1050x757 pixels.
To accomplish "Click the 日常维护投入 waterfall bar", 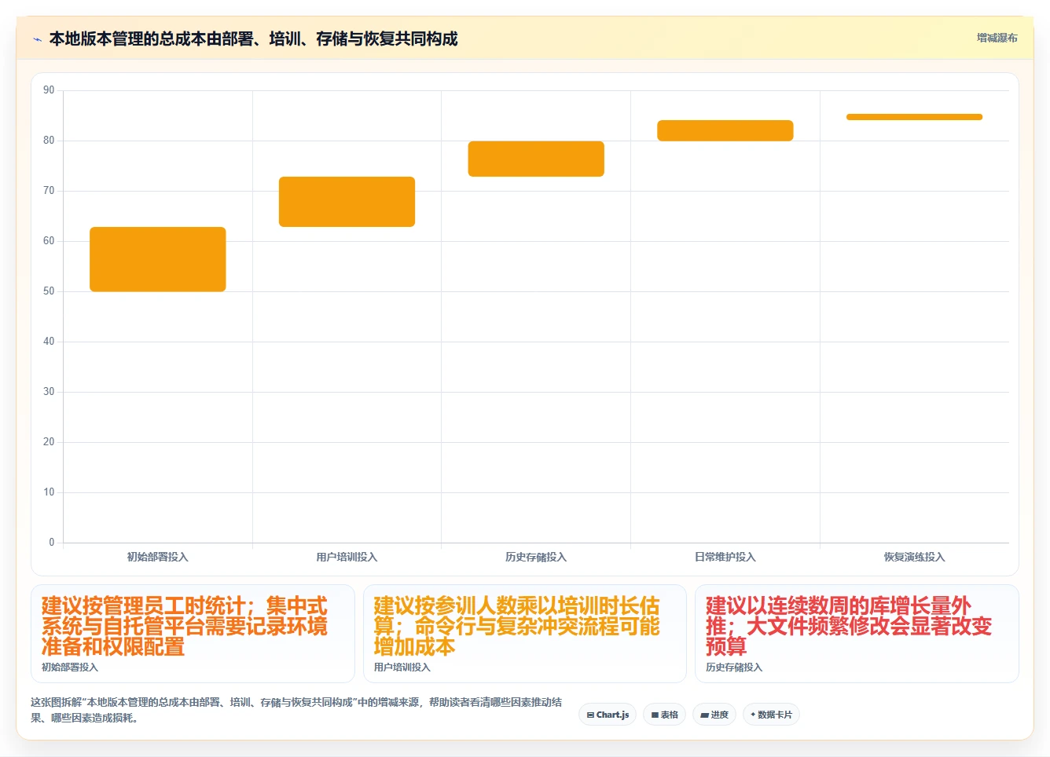I will click(x=725, y=130).
